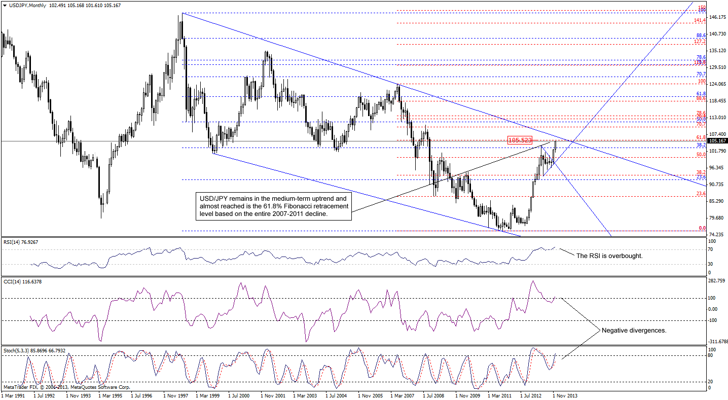Click price axis value "79.680"
728x400 pixels.
coord(716,218)
